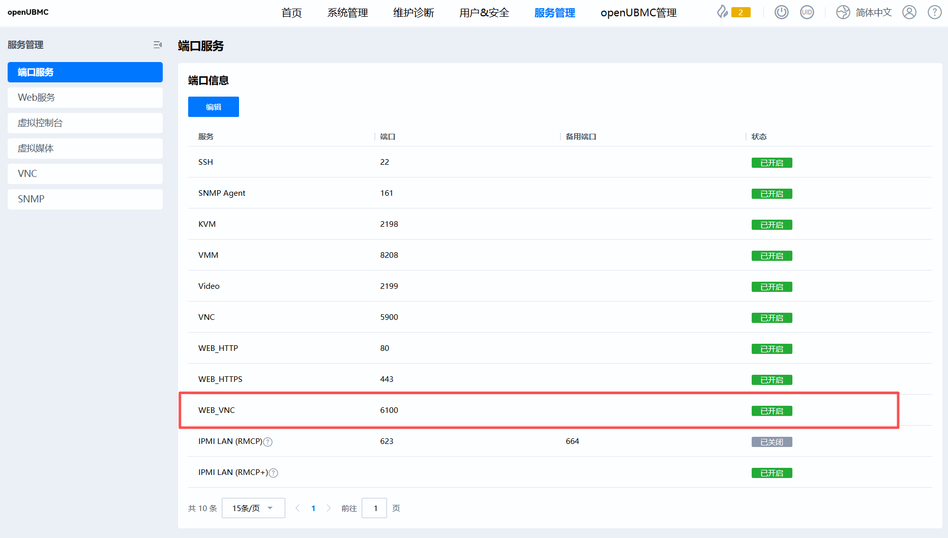The width and height of the screenshot is (948, 538).
Task: Open the user account icon
Action: click(x=909, y=12)
